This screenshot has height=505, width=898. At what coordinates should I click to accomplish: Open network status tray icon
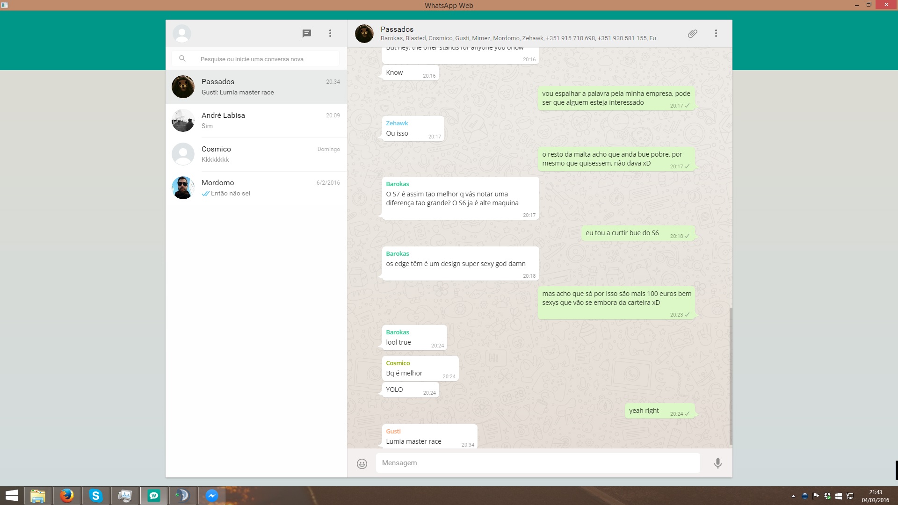pos(850,496)
